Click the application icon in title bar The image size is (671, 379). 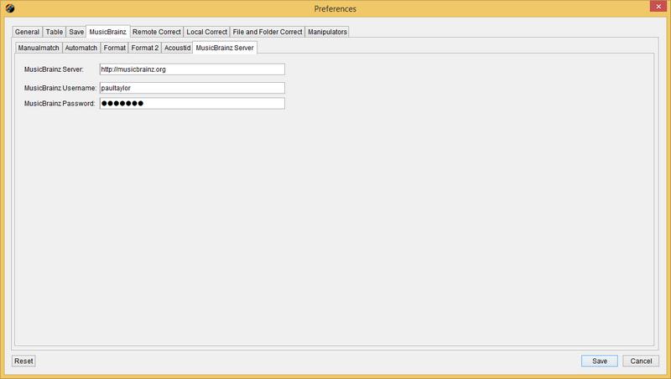click(x=10, y=8)
